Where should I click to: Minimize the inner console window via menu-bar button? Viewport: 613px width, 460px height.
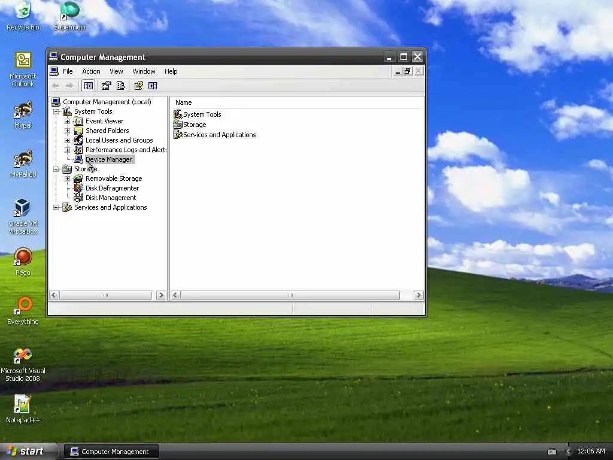click(397, 71)
